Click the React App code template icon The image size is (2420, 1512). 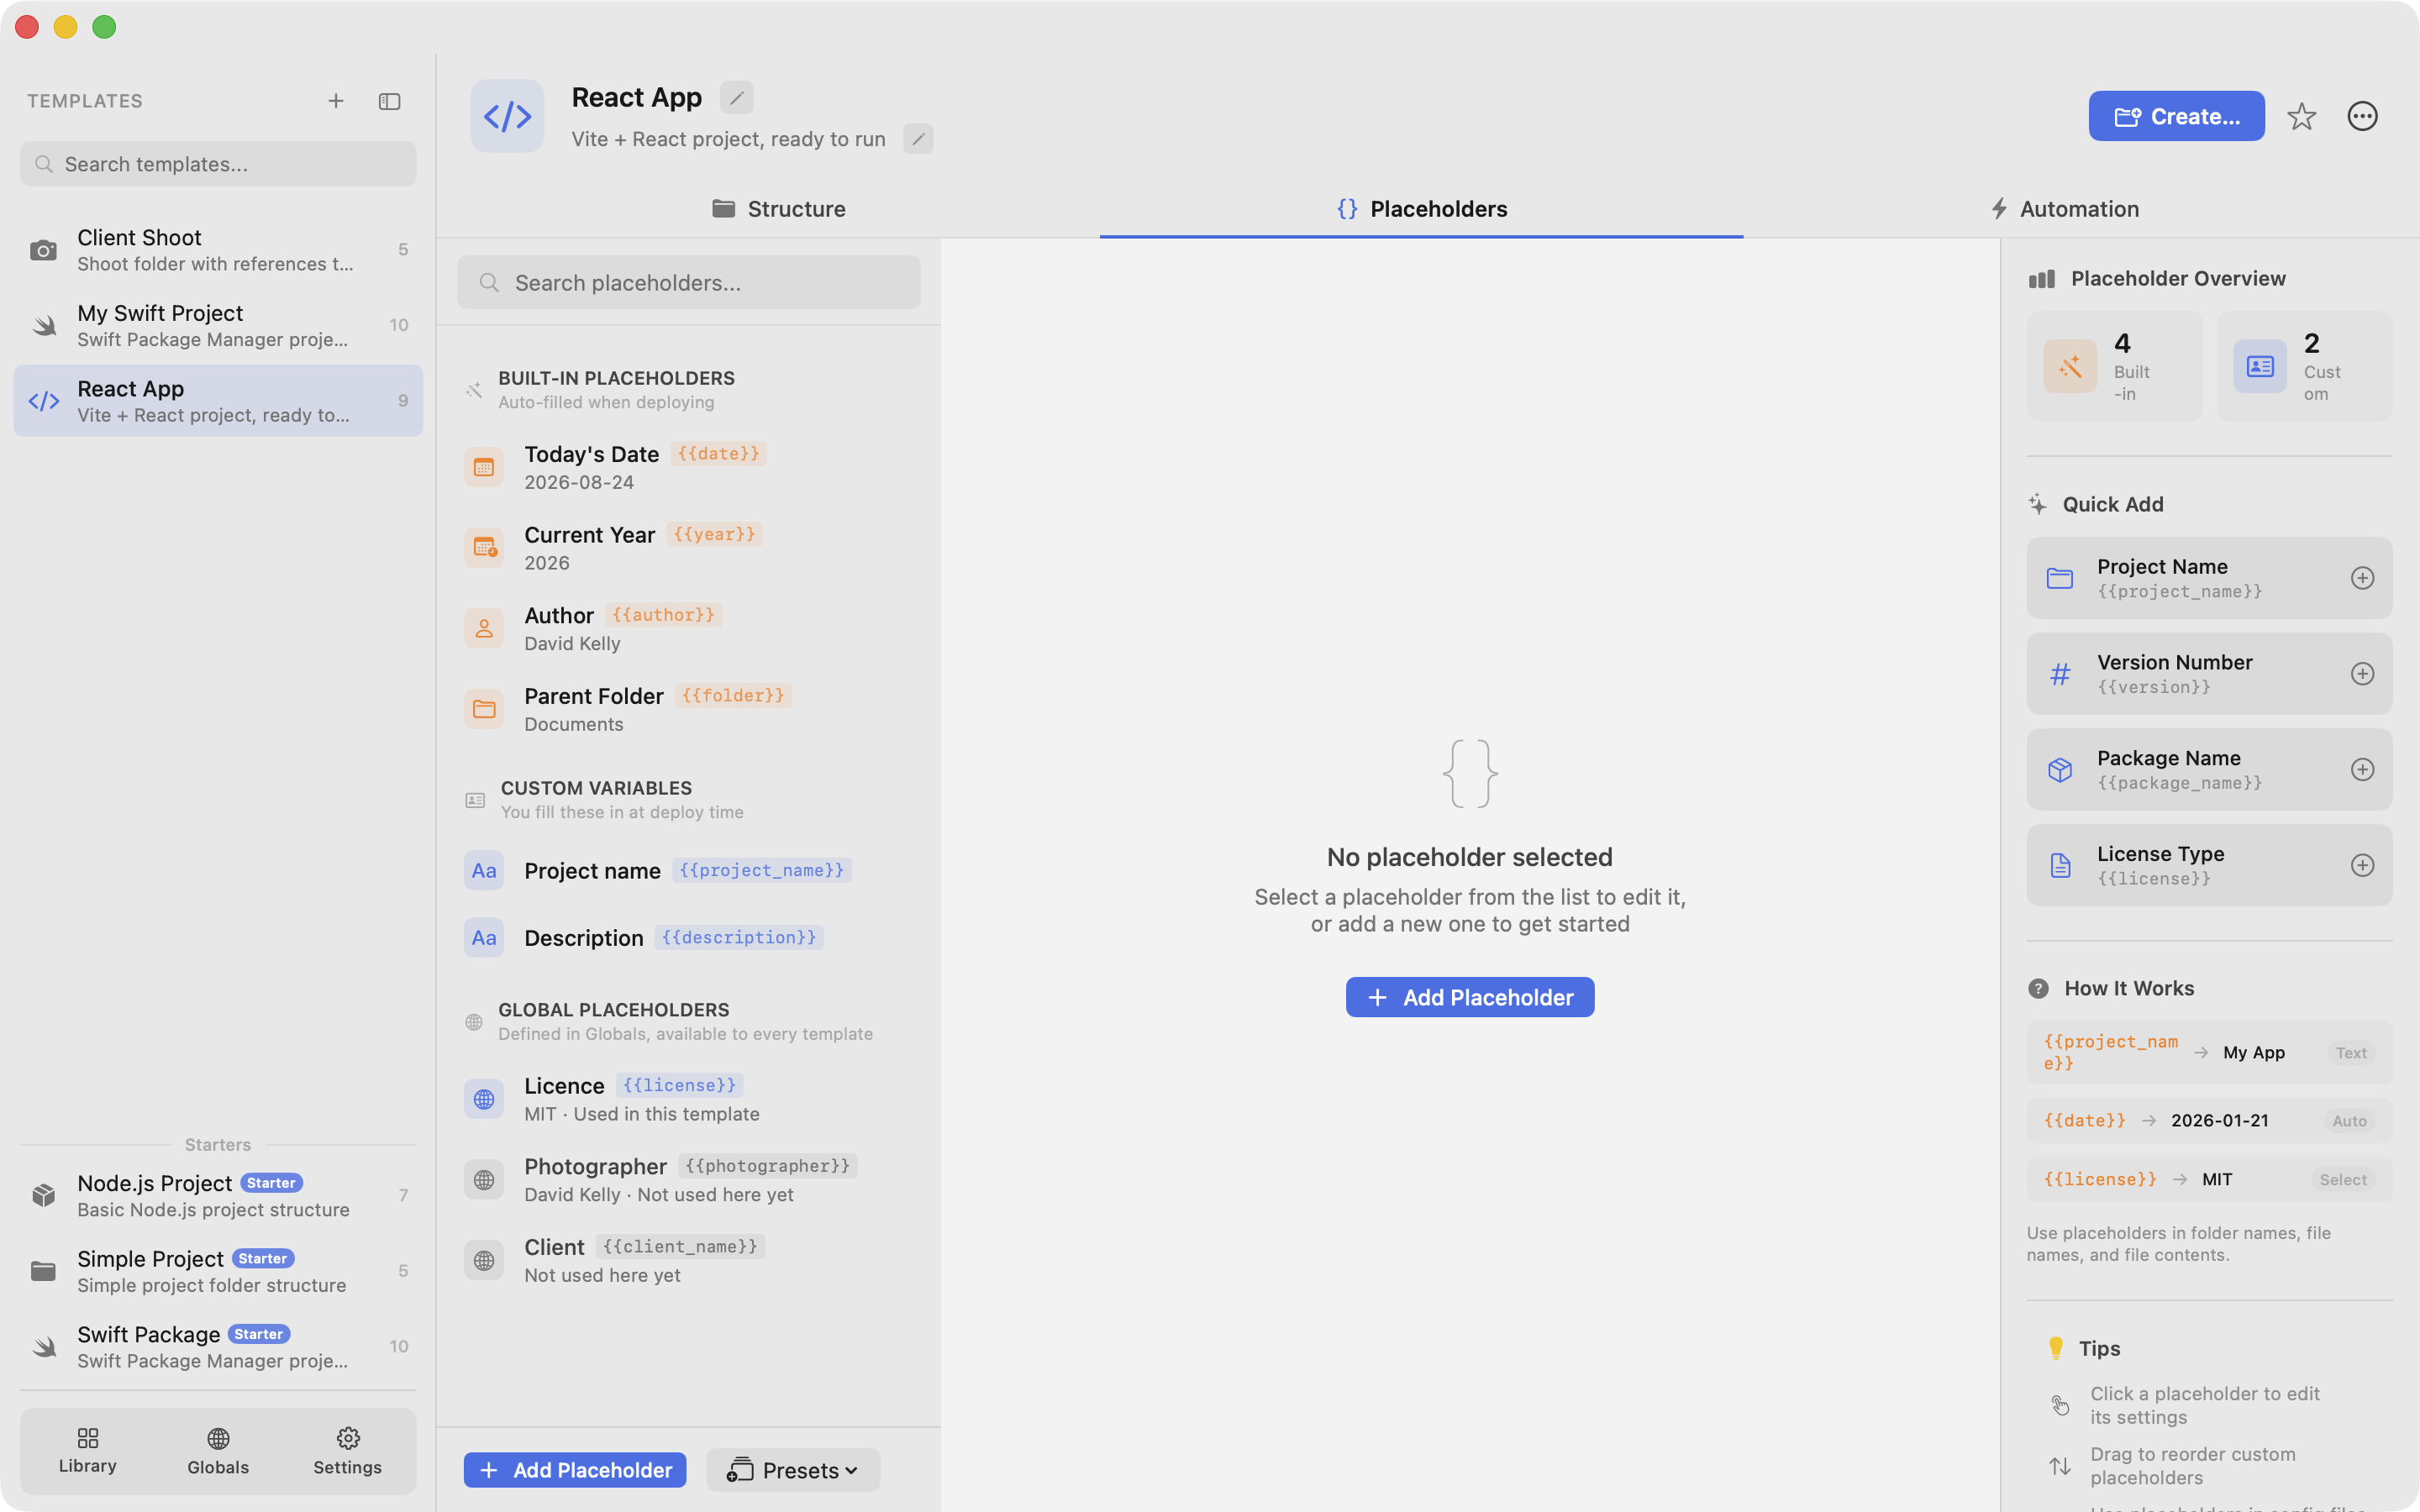[508, 116]
